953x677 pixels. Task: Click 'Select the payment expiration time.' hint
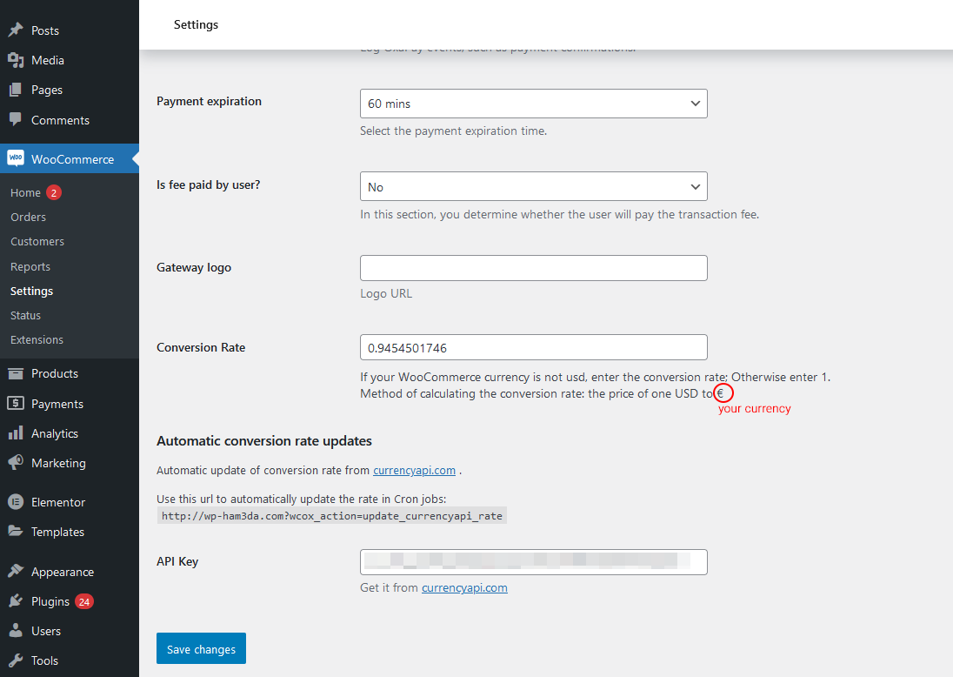[453, 131]
